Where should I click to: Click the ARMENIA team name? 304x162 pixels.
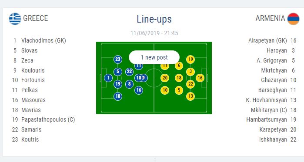pyautogui.click(x=270, y=18)
